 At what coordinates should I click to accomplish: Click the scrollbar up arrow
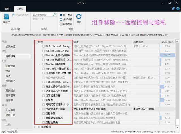(x=177, y=41)
